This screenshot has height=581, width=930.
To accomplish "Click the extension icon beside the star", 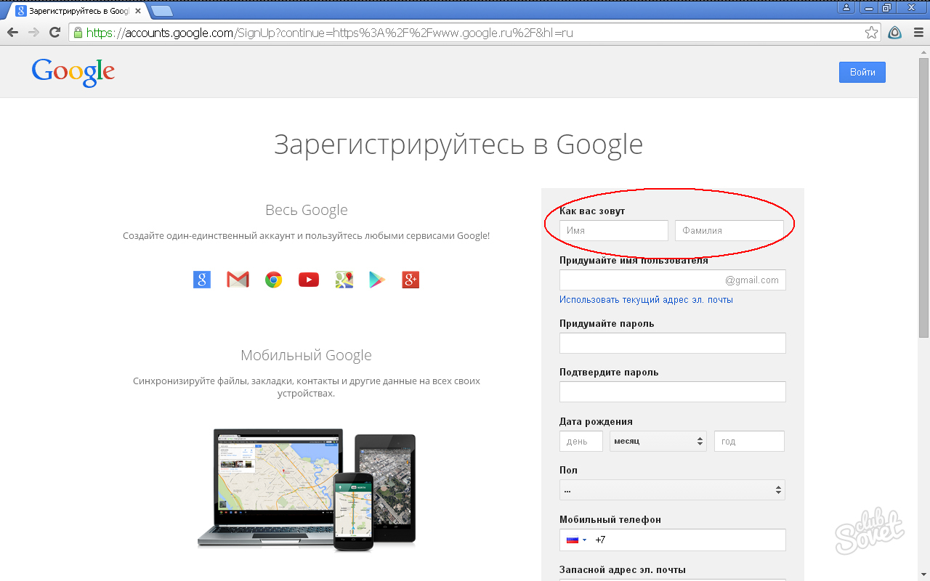I will [895, 33].
